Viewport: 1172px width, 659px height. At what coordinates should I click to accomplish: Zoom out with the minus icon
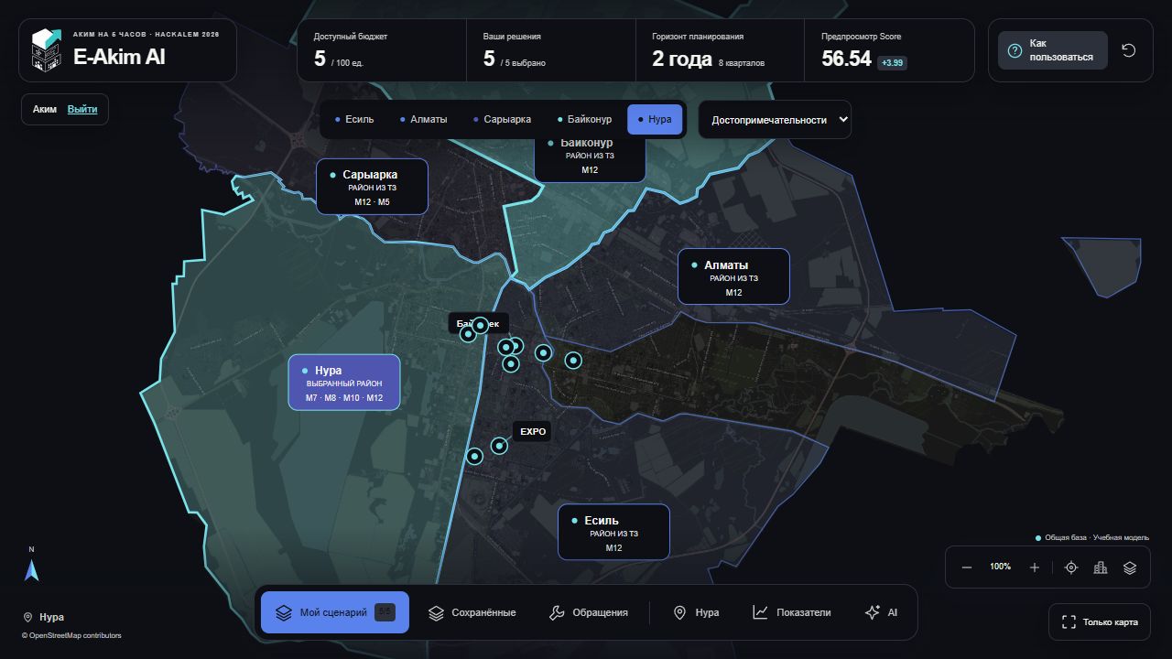tap(967, 567)
